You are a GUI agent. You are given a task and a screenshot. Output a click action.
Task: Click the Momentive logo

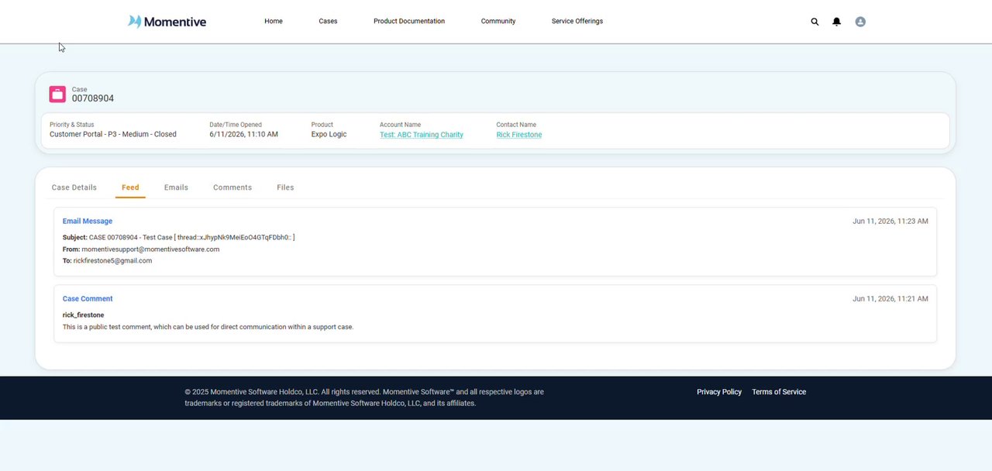pos(167,22)
